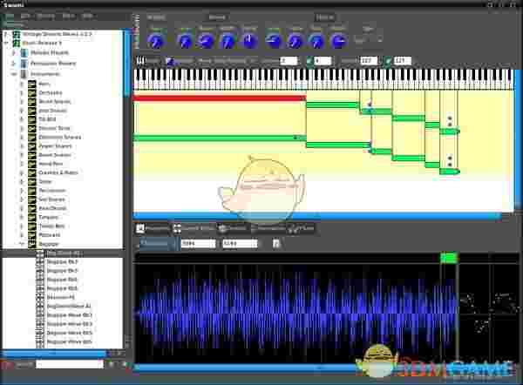Expand the Timpani instrument
The width and height of the screenshot is (523, 385).
coord(22,218)
